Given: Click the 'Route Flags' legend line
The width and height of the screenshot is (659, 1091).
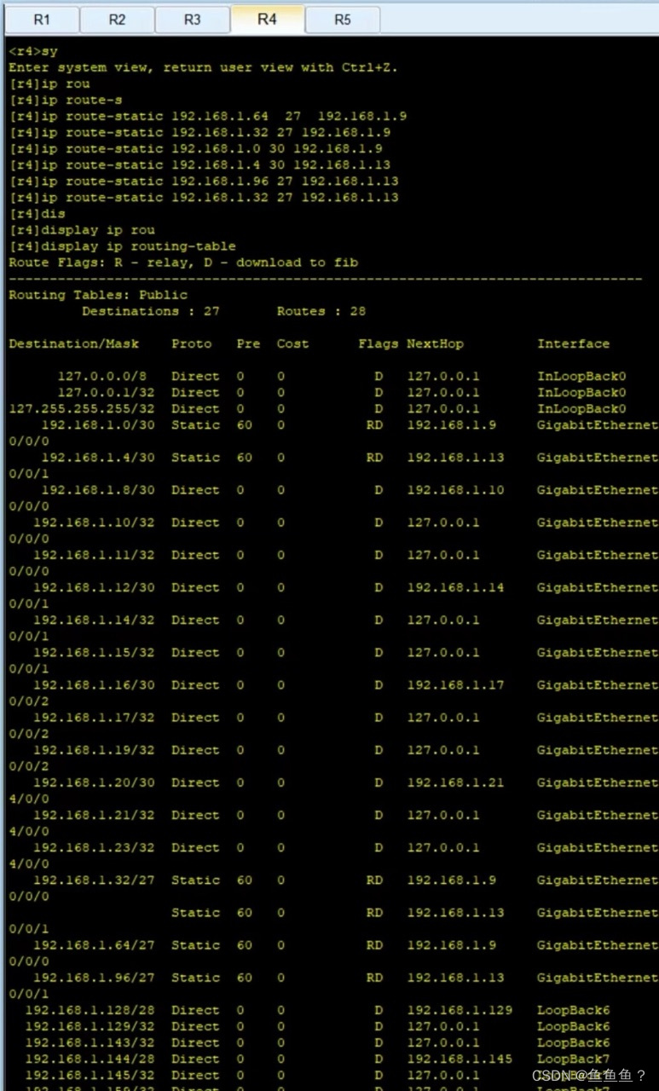Looking at the screenshot, I should tap(183, 263).
